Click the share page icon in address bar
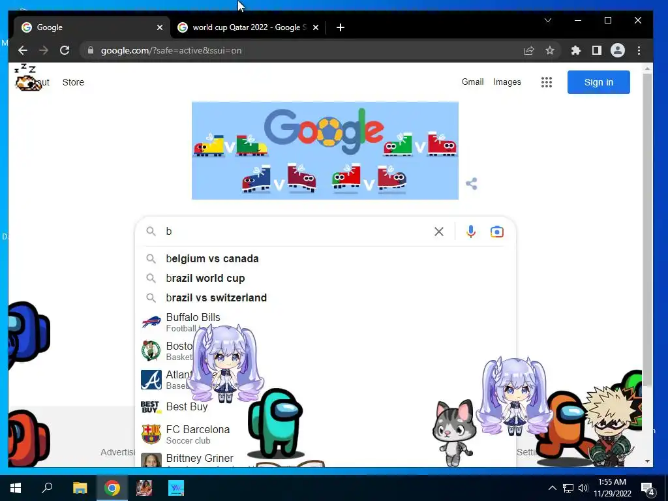The height and width of the screenshot is (501, 668). 528,50
